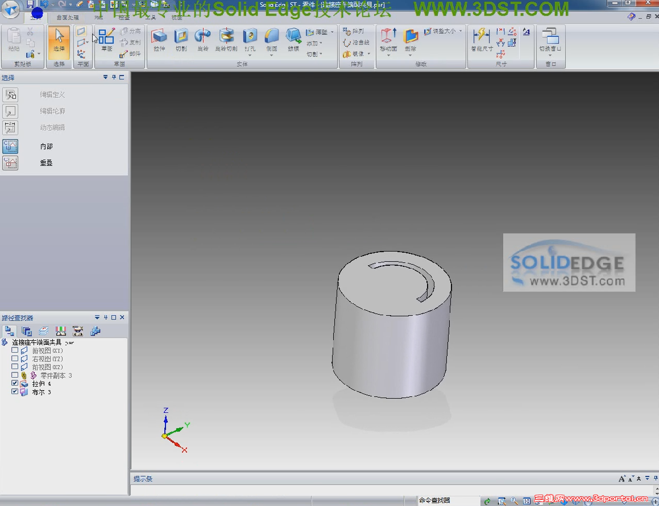The width and height of the screenshot is (659, 506).
Task: Untick the 拉伸 4 feature checkbox
Action: click(15, 383)
